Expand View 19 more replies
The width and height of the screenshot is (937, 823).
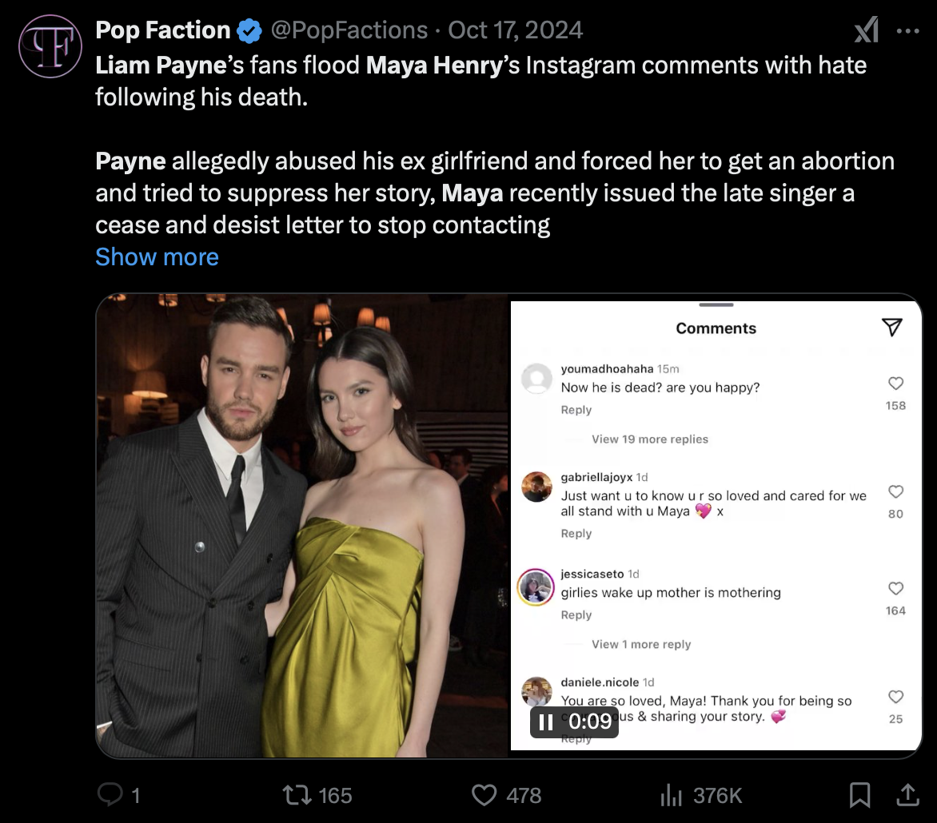pyautogui.click(x=649, y=439)
